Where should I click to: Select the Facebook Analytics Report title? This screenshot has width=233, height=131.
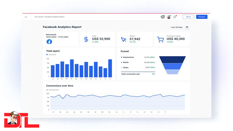(x=62, y=27)
